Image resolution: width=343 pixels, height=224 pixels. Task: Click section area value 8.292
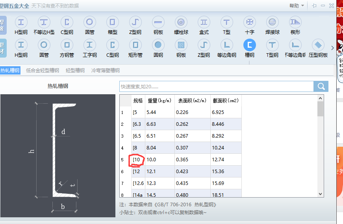point(226,136)
